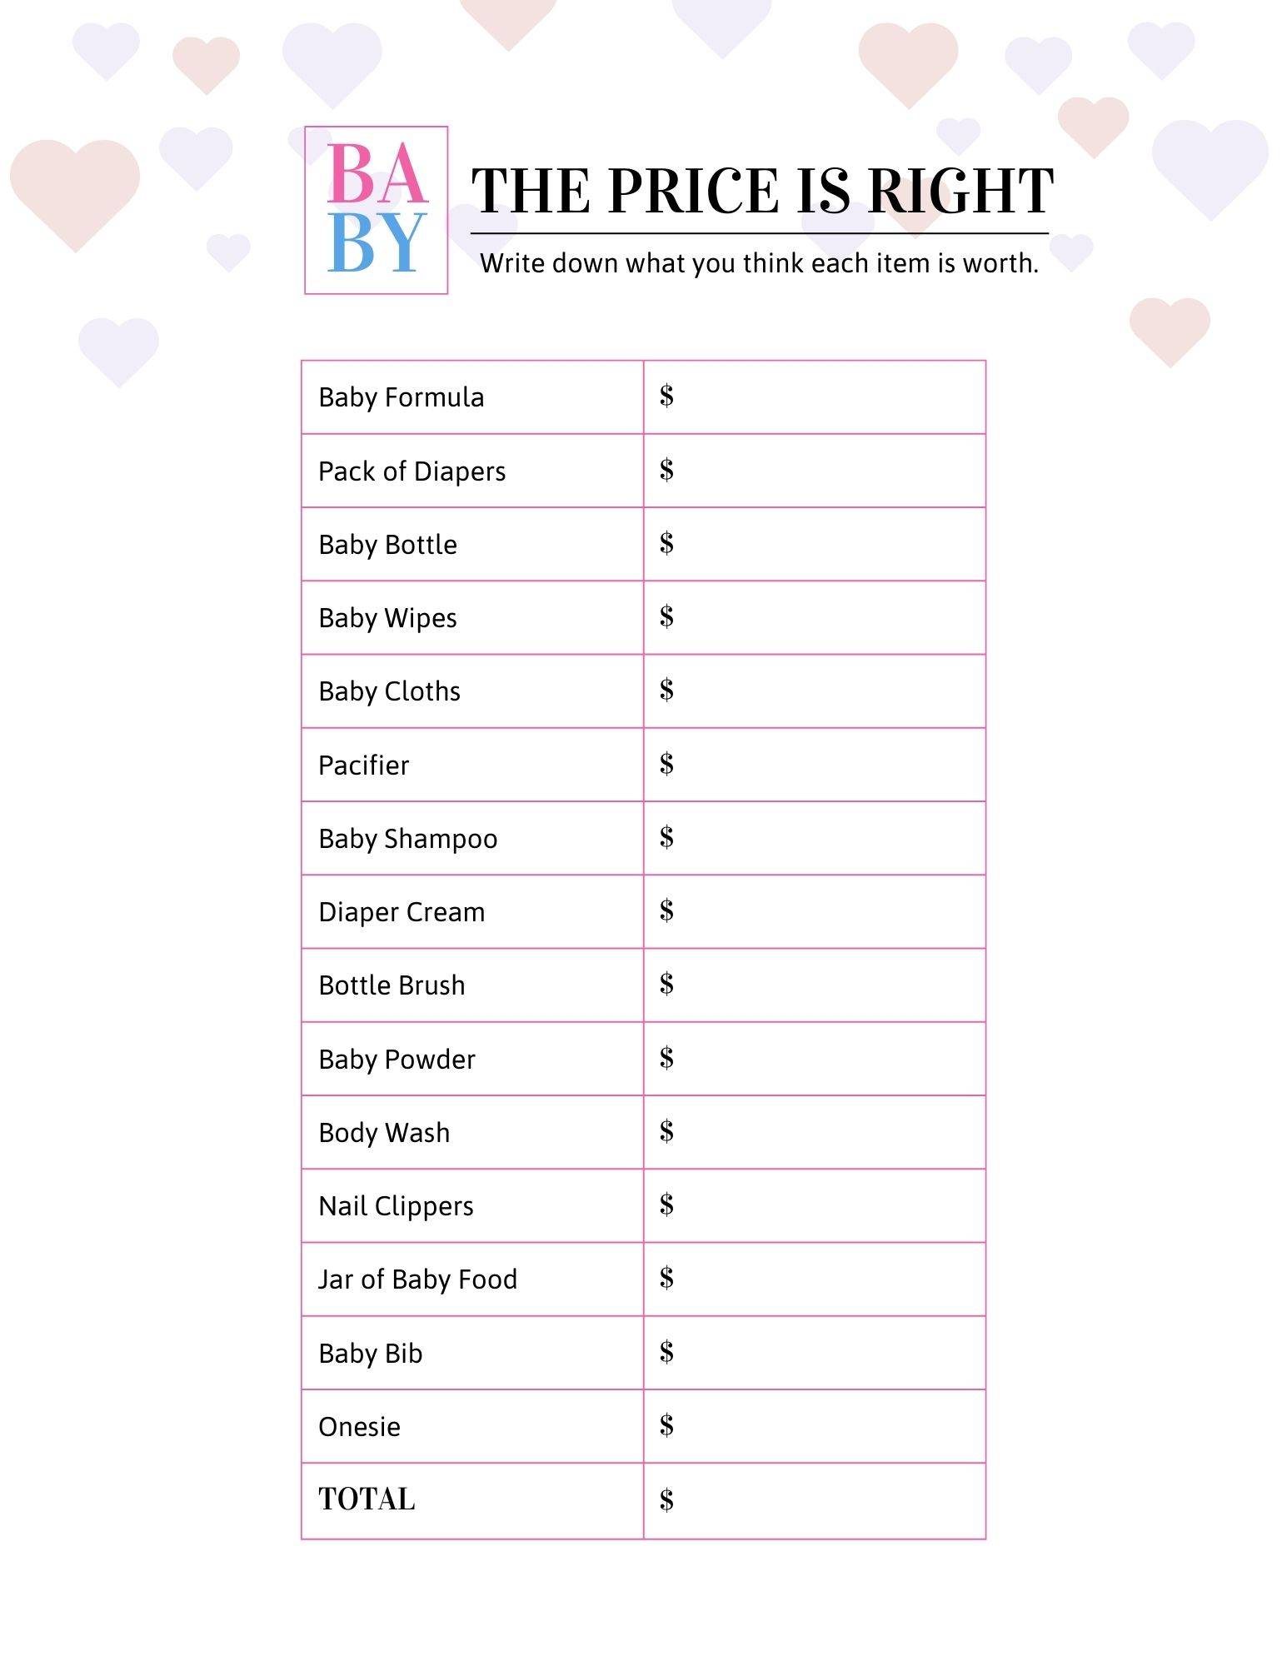Click the instruction text under the heading
The height and width of the screenshot is (1666, 1287).
coord(760,263)
